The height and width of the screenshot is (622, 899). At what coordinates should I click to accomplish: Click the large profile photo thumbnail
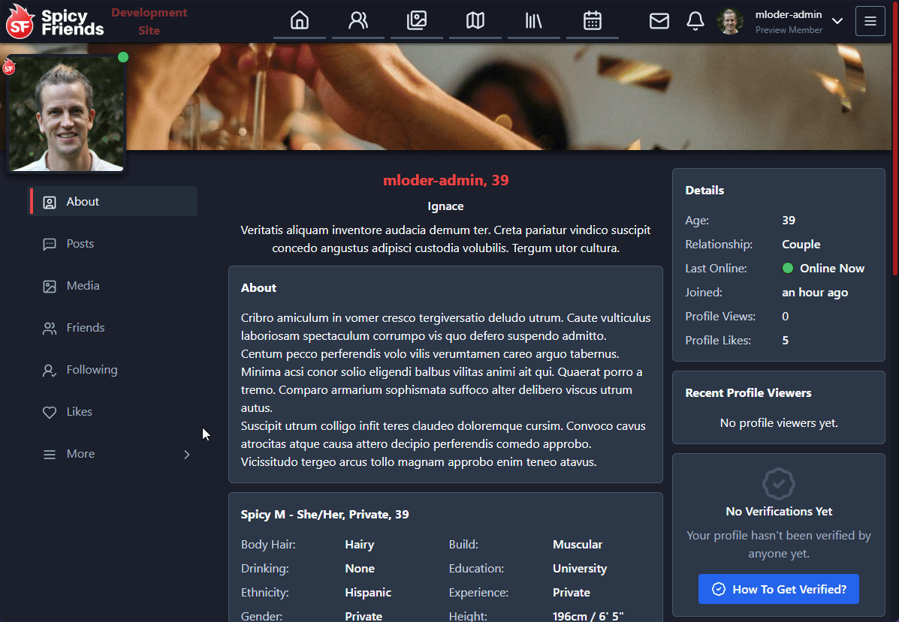[x=66, y=114]
